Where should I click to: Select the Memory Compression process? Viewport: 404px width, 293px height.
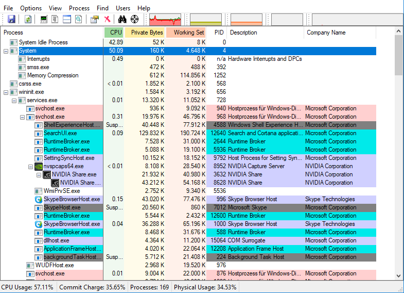pos(188,75)
